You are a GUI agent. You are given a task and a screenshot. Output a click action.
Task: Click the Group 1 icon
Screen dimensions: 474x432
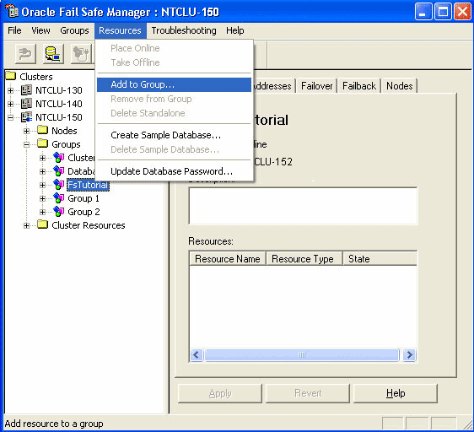coord(59,198)
